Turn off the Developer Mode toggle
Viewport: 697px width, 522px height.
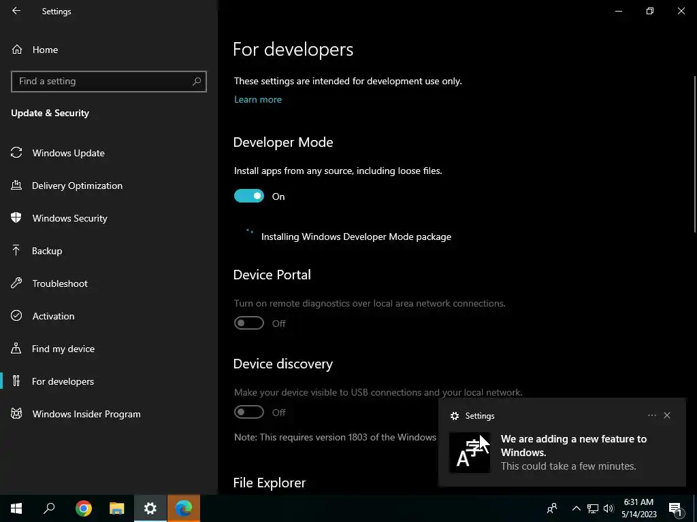249,196
